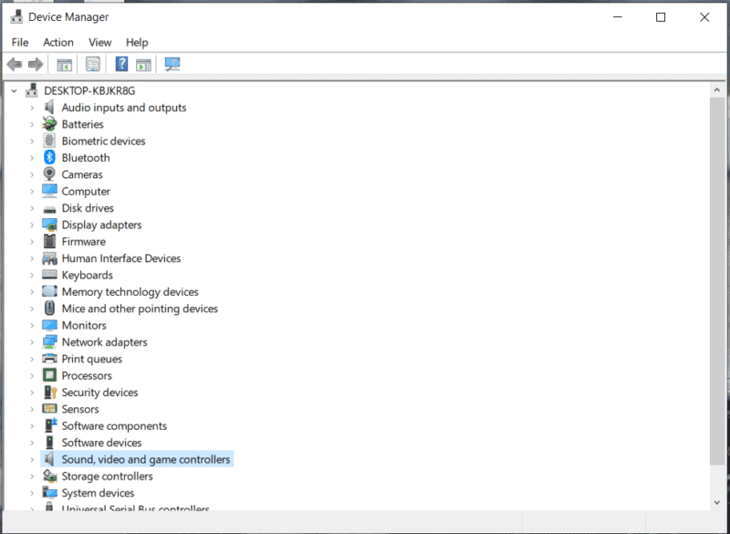Select the Bluetooth devices category icon
Image resolution: width=730 pixels, height=534 pixels.
tap(50, 157)
